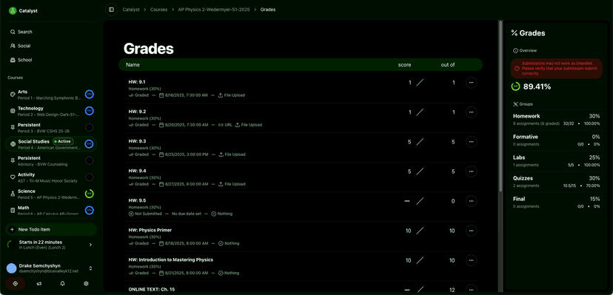The height and width of the screenshot is (295, 613).
Task: Click the Catalyst logo icon
Action: (13, 11)
